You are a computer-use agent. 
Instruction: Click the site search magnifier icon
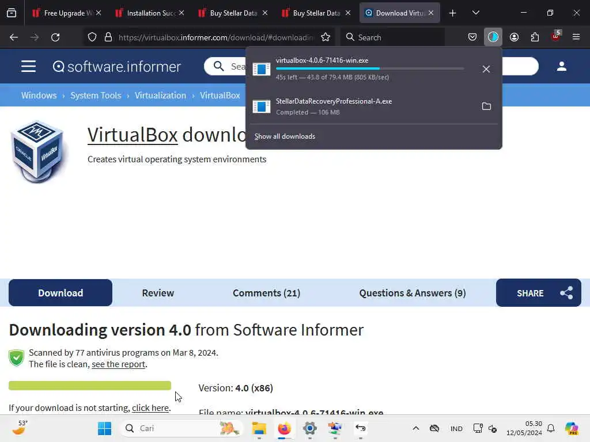[x=218, y=67]
